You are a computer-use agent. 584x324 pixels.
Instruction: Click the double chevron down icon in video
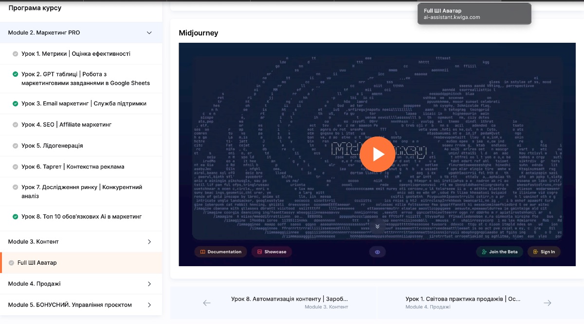377,226
